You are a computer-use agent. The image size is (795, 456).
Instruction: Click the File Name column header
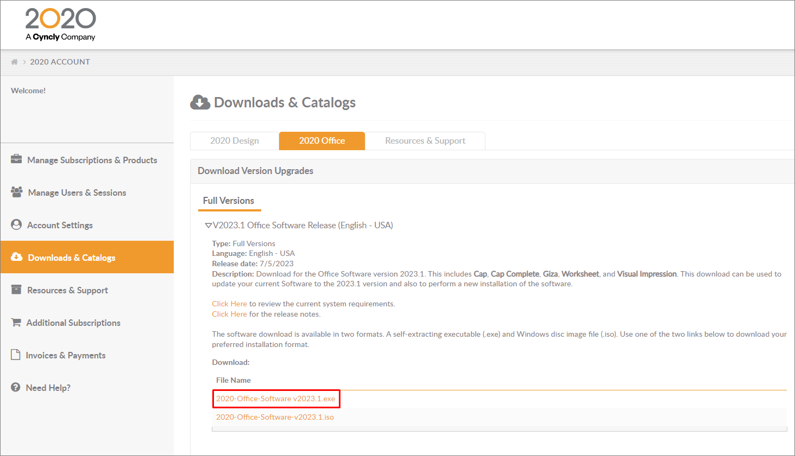234,380
